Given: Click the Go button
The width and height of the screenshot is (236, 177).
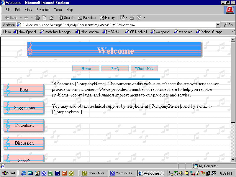Looking at the screenshot, I should coord(228,25).
